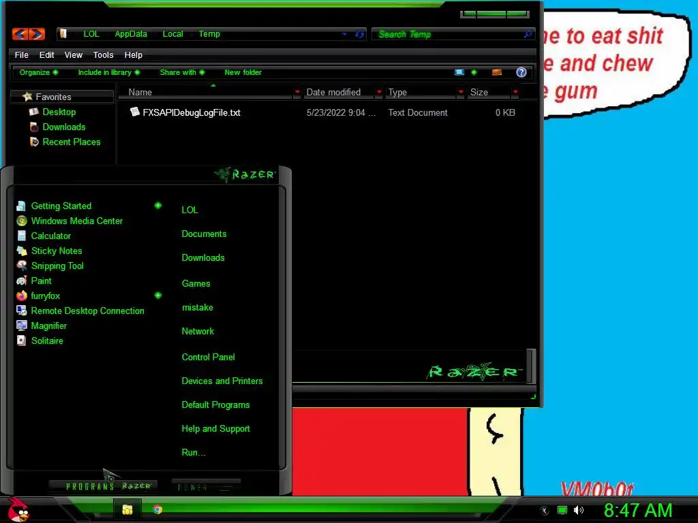Open Type column filter dropdown

(461, 92)
